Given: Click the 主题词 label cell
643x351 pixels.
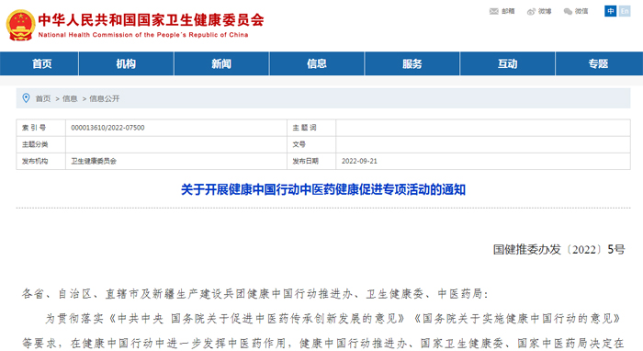Looking at the screenshot, I should 311,128.
